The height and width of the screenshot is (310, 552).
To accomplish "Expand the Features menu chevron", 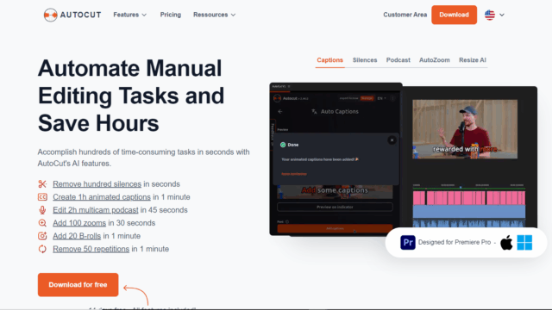I will pyautogui.click(x=144, y=15).
